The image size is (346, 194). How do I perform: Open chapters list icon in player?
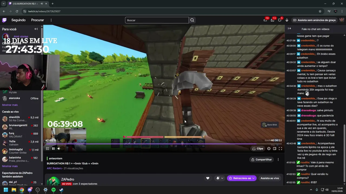coord(48,148)
